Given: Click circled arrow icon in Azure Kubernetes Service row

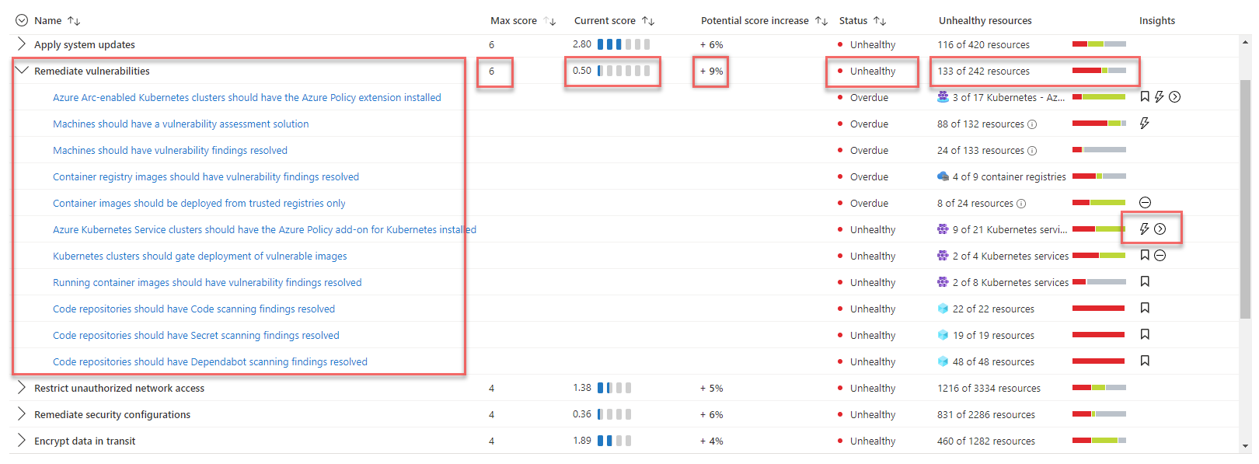Looking at the screenshot, I should point(1160,229).
